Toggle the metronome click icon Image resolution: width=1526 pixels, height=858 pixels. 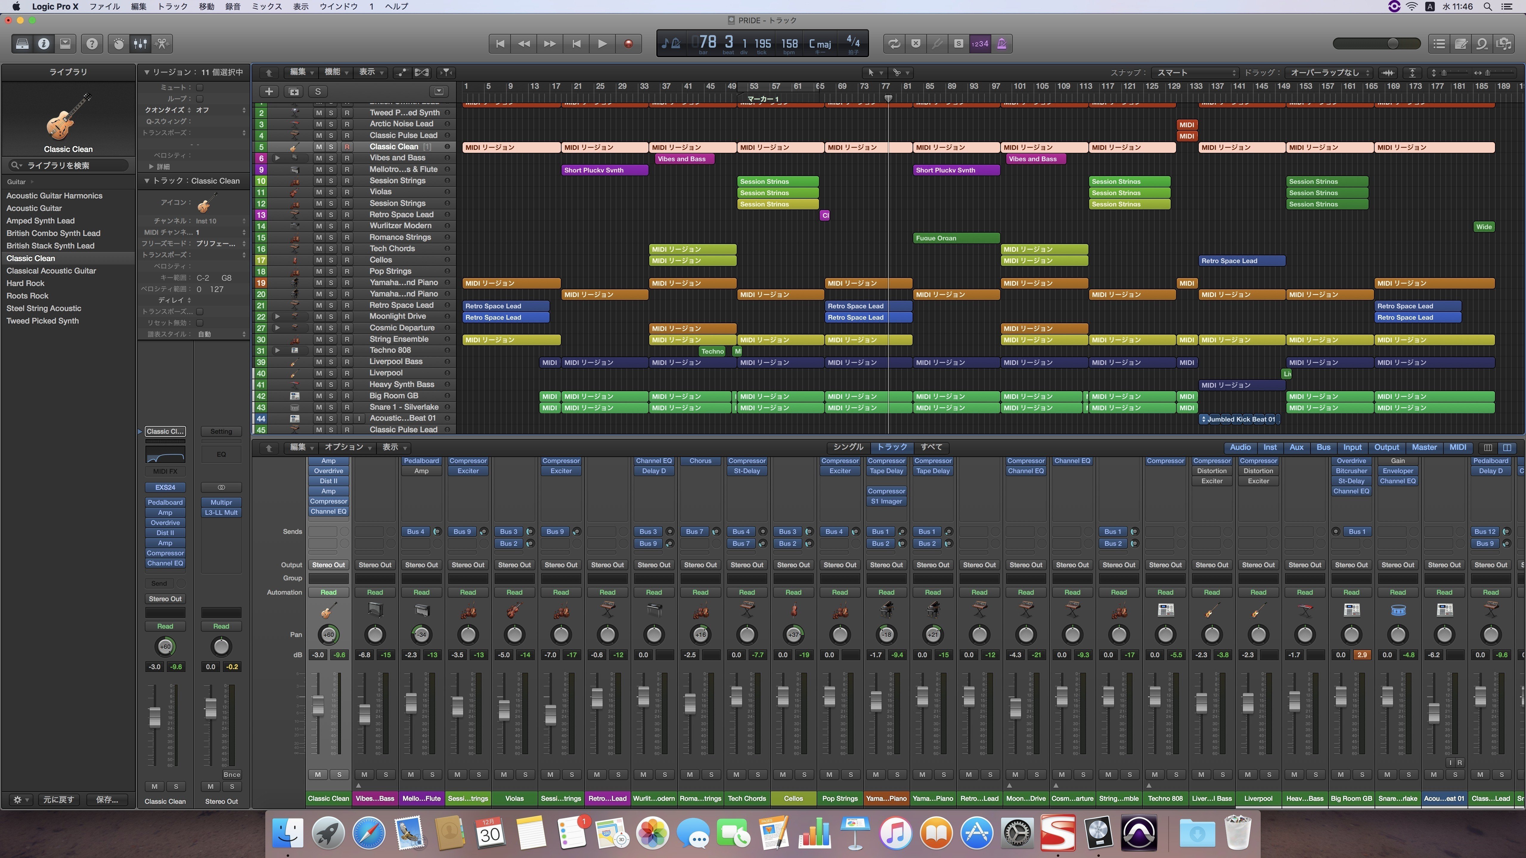1002,43
